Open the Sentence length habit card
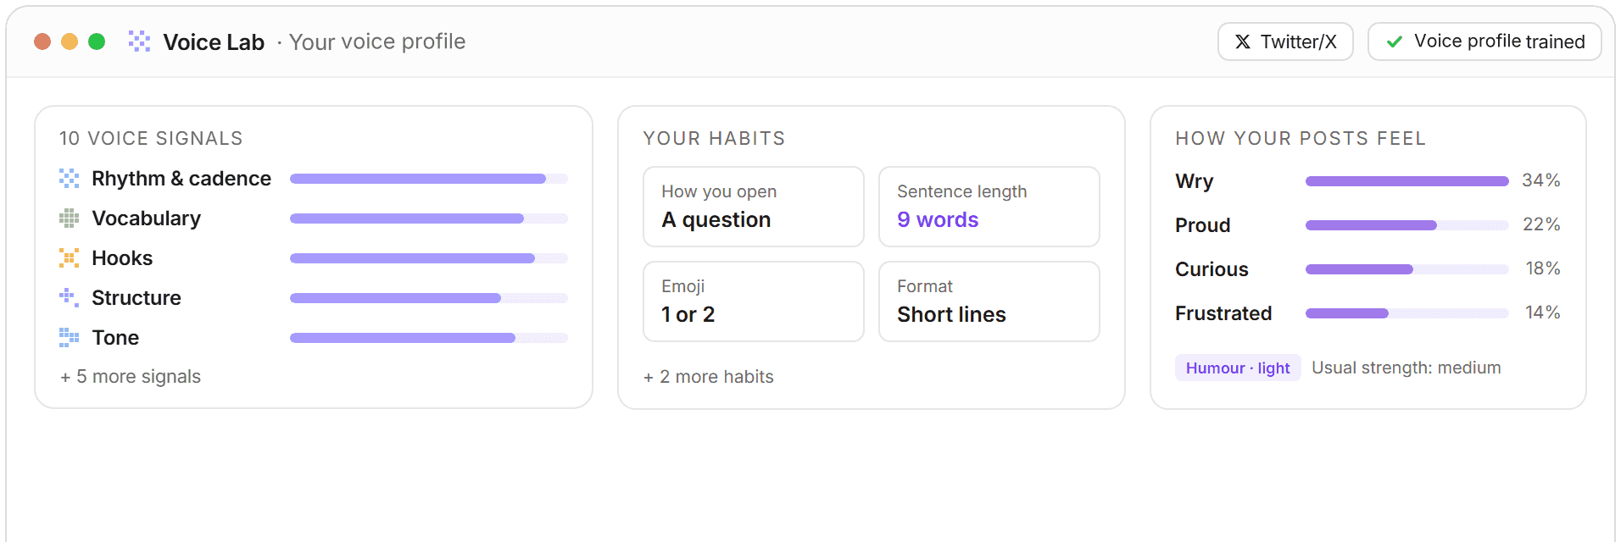This screenshot has height=542, width=1621. coord(989,207)
